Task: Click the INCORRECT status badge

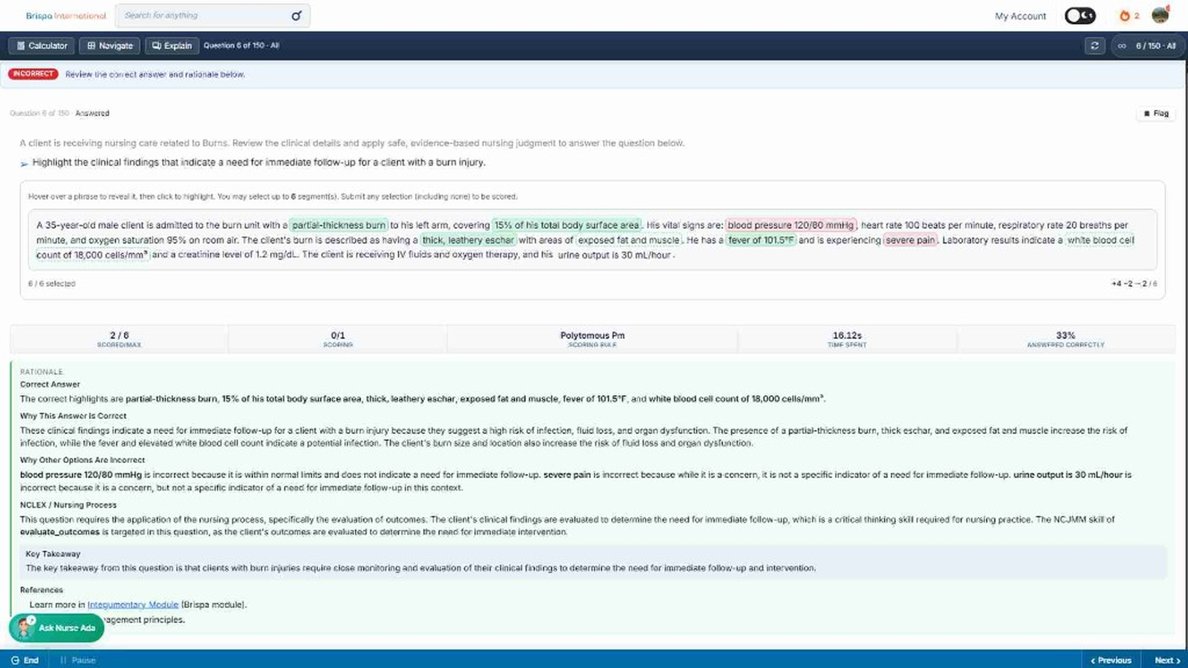Action: tap(33, 74)
